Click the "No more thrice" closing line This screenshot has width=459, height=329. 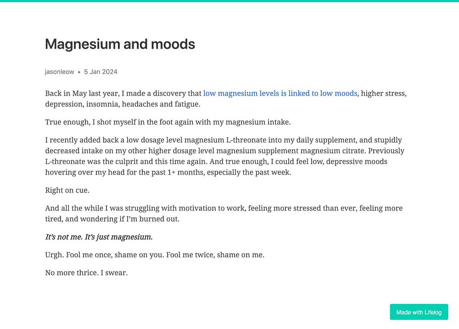[x=86, y=272]
